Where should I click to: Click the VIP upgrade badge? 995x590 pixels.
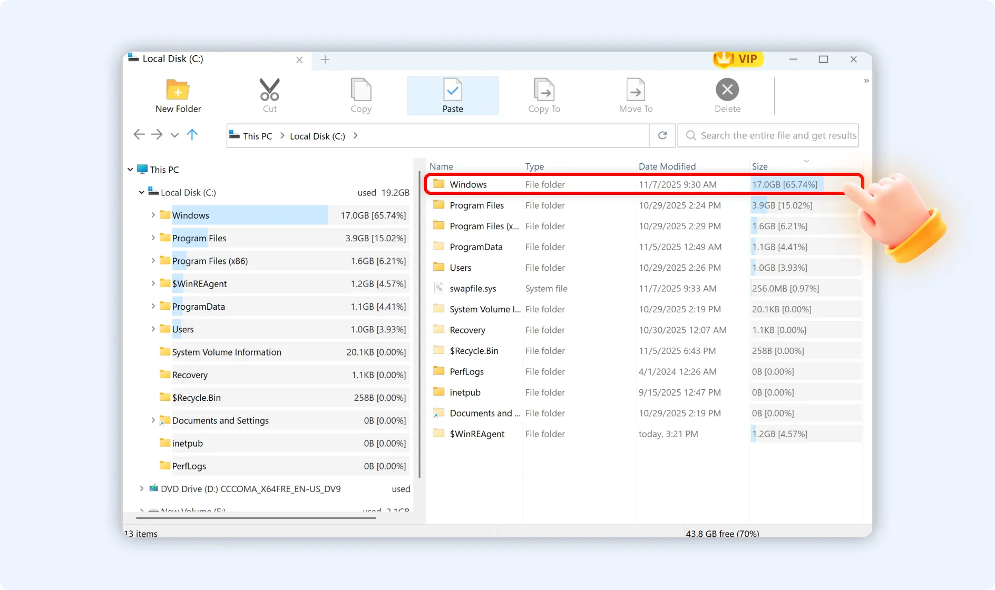point(738,60)
